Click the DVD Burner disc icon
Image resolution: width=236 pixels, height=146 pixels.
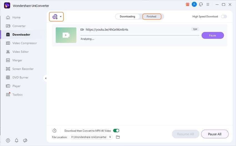[x=8, y=77]
